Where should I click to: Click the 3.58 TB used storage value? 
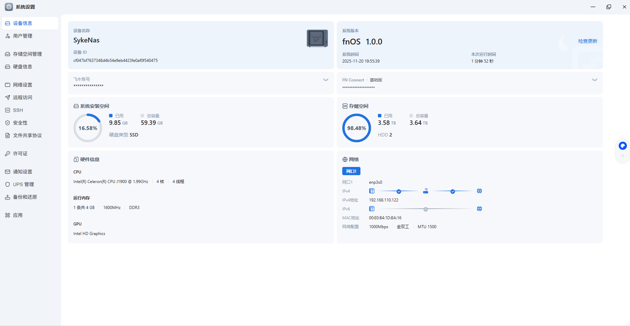tap(387, 123)
